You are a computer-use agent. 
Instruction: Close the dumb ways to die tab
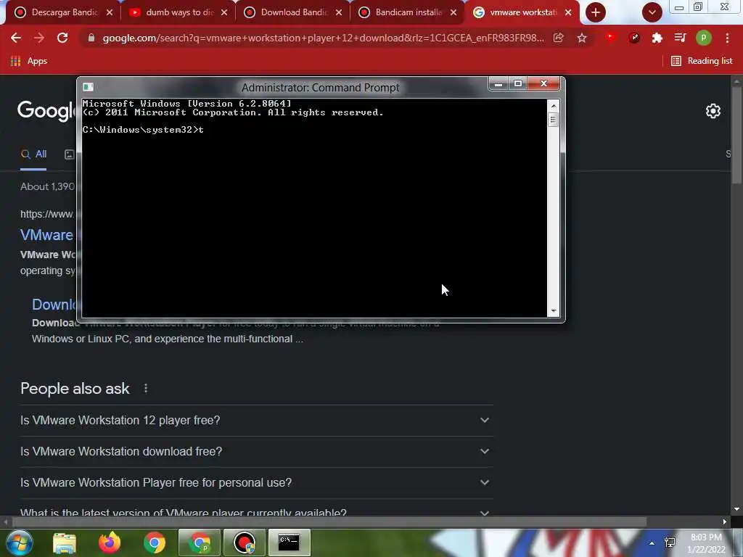point(224,12)
